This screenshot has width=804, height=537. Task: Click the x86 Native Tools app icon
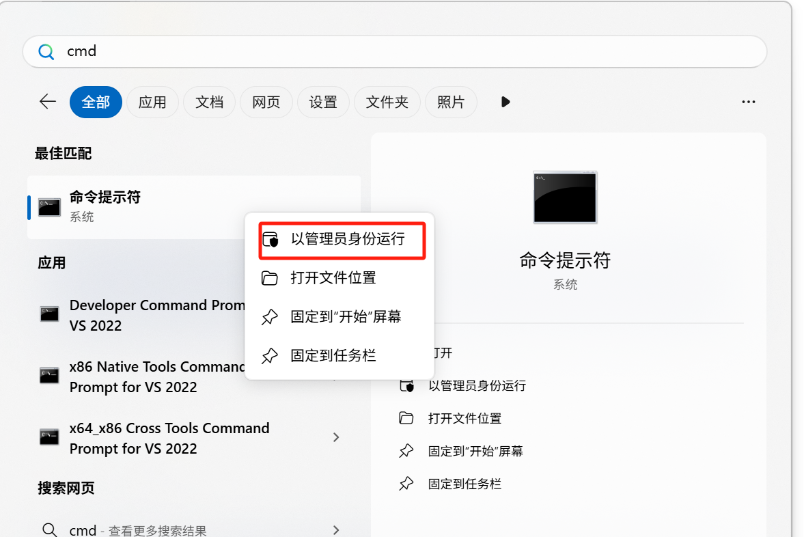point(49,376)
